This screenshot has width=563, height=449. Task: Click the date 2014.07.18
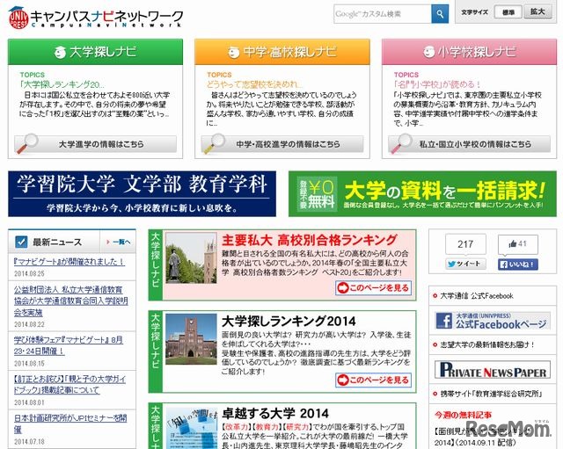click(29, 441)
